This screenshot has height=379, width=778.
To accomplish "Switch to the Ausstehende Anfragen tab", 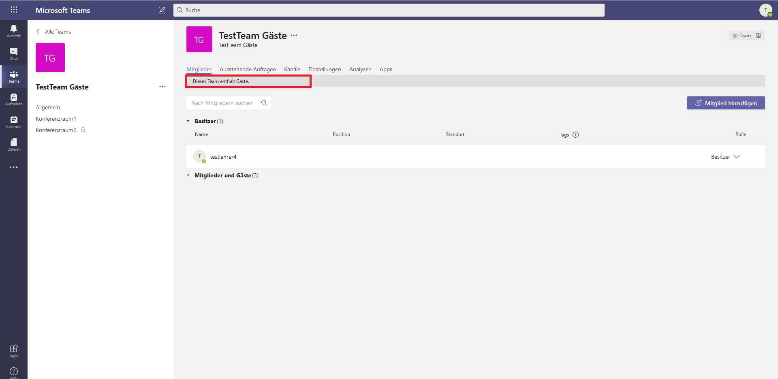I will (x=248, y=69).
